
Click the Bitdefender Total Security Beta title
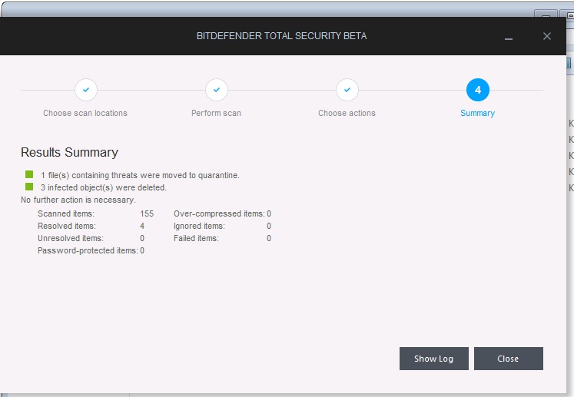point(283,36)
